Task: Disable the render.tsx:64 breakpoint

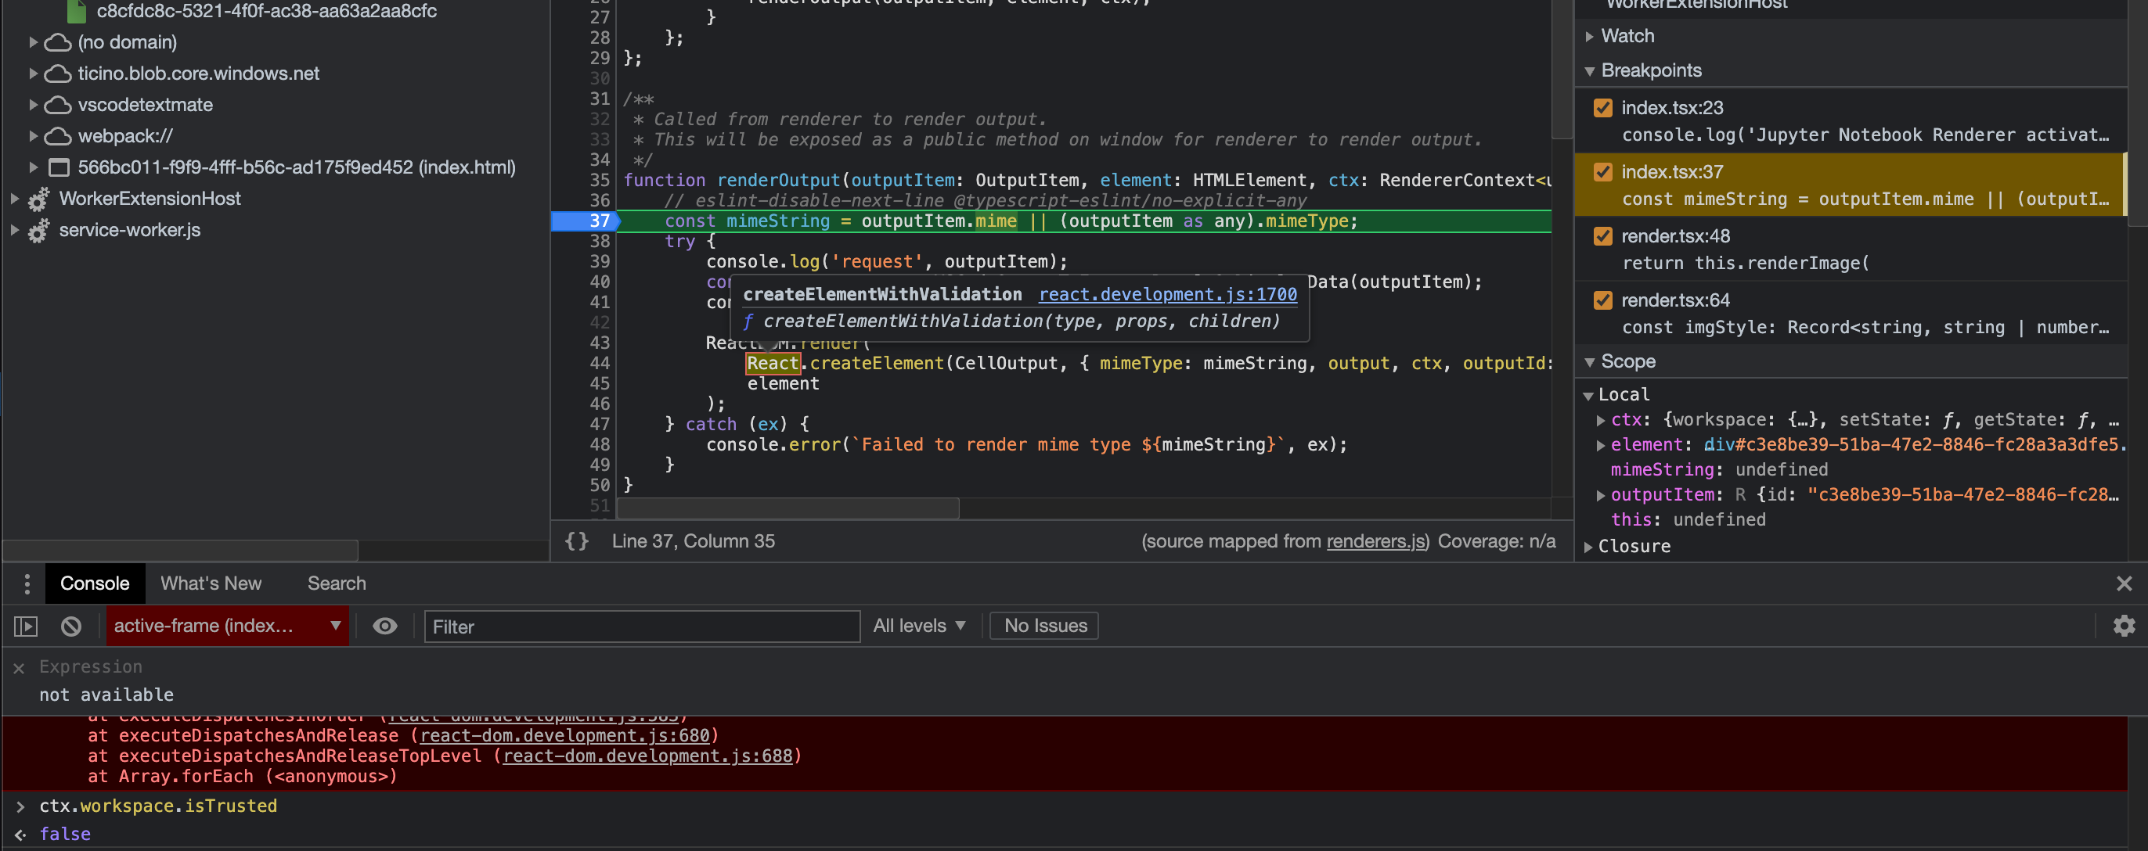Action: [x=1602, y=300]
